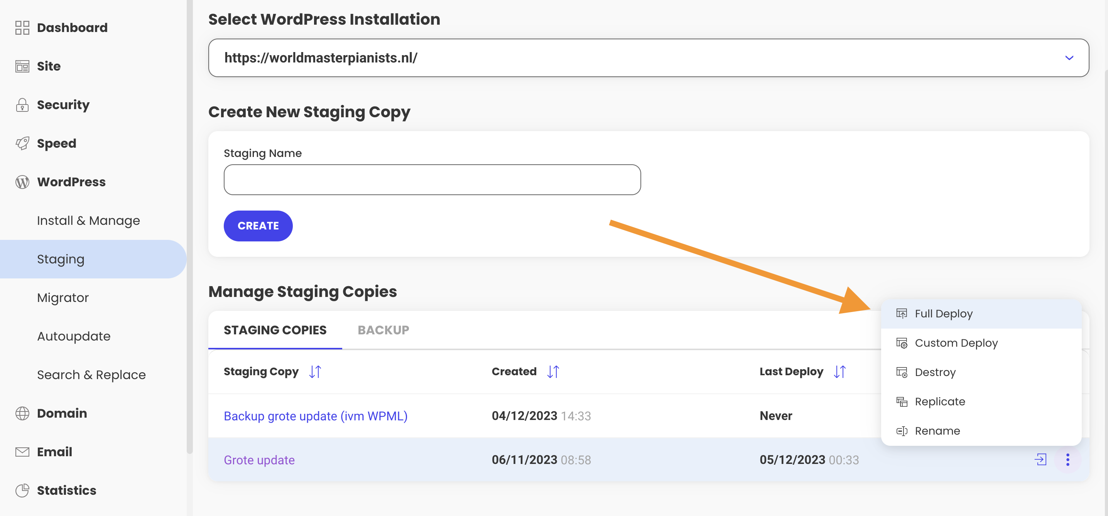Open the Autoupdate sidebar item
Viewport: 1108px width, 516px height.
pos(74,336)
